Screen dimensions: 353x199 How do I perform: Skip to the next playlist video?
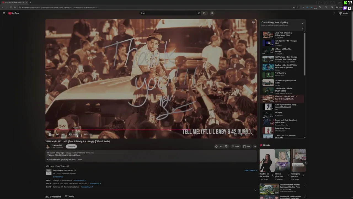point(63,134)
